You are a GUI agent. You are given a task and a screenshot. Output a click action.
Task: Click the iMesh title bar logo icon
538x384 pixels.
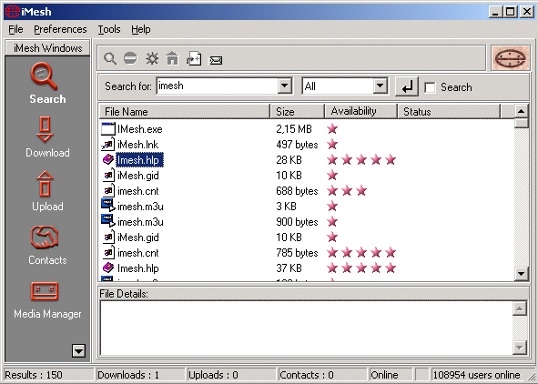tap(12, 12)
